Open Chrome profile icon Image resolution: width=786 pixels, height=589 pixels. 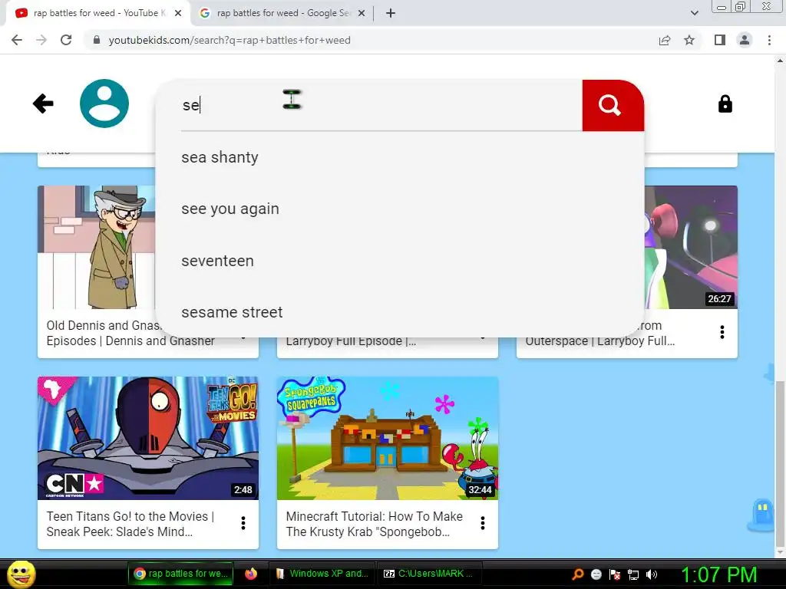click(745, 40)
